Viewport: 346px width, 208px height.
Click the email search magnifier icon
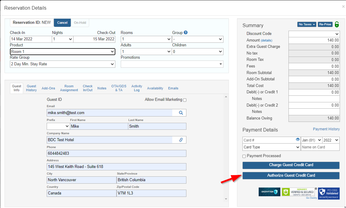[181, 113]
